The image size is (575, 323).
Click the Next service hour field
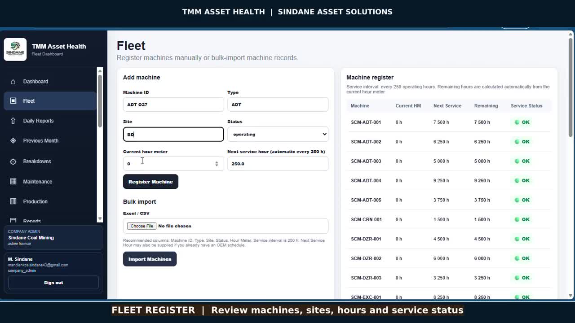[x=278, y=164]
